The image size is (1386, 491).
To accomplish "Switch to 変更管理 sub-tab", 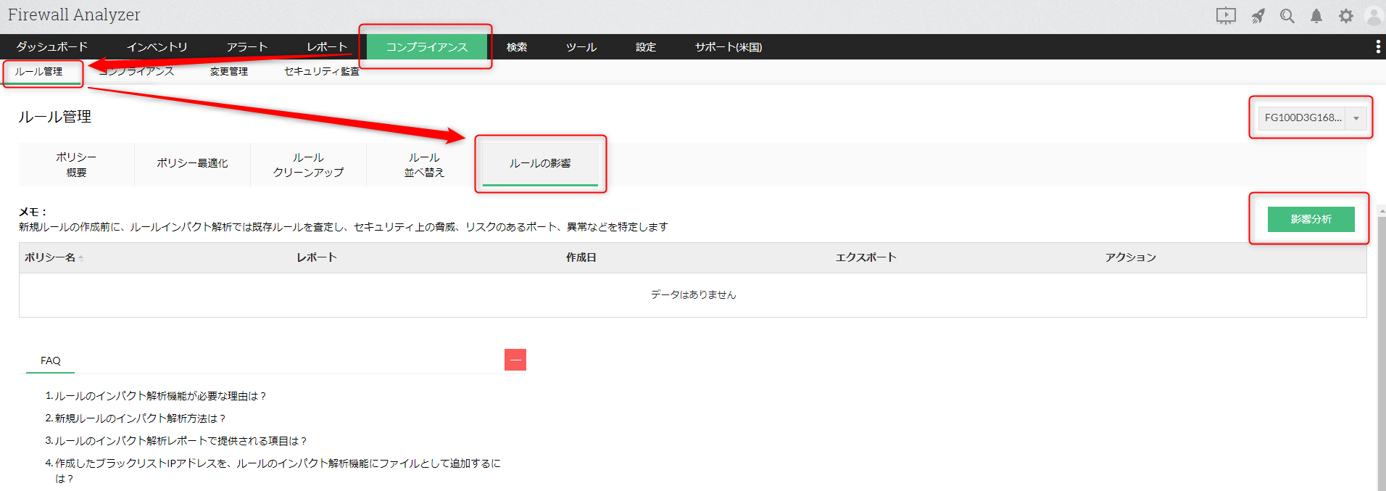I will [x=229, y=72].
